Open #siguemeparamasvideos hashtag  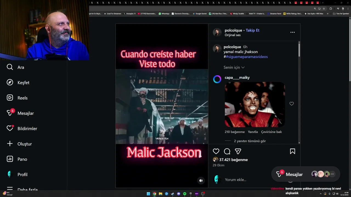(x=247, y=57)
